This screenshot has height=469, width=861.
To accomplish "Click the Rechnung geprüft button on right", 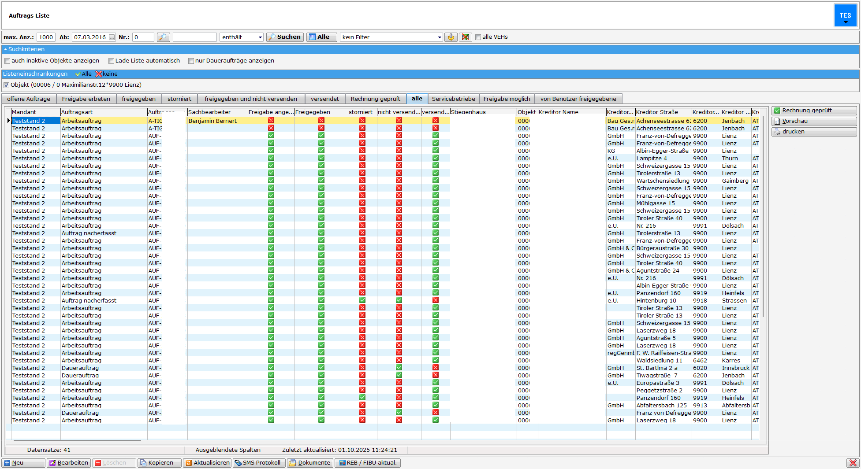I will click(x=814, y=111).
